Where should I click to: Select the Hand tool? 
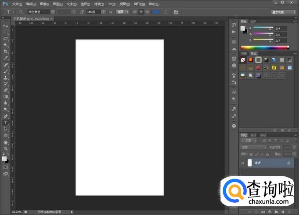6,142
